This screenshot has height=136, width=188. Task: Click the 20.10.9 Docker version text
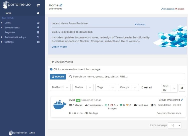click(x=177, y=105)
